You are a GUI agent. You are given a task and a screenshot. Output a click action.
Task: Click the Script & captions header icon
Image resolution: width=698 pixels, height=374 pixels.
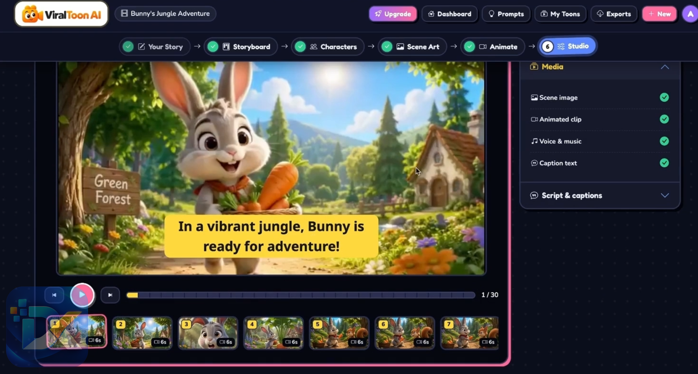tap(534, 195)
